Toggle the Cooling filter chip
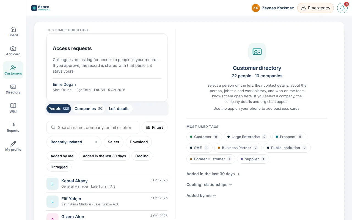 [x=142, y=156]
